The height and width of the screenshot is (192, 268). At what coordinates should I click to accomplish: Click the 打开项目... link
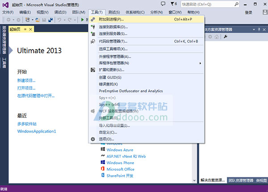(x=26, y=88)
